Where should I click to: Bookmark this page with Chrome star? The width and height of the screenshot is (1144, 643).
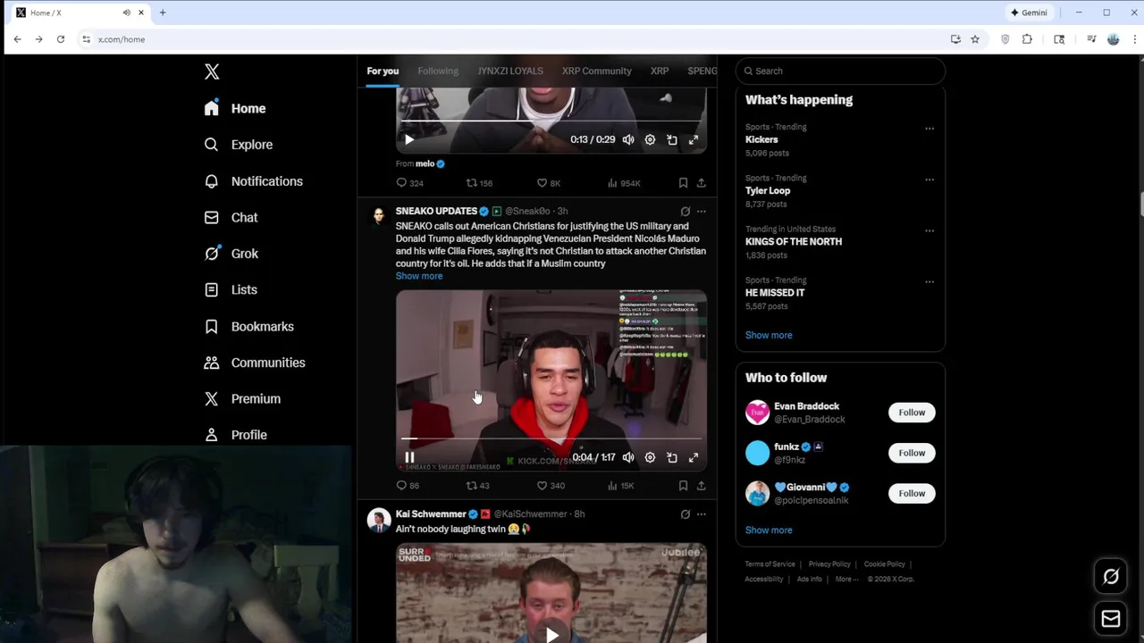(975, 39)
